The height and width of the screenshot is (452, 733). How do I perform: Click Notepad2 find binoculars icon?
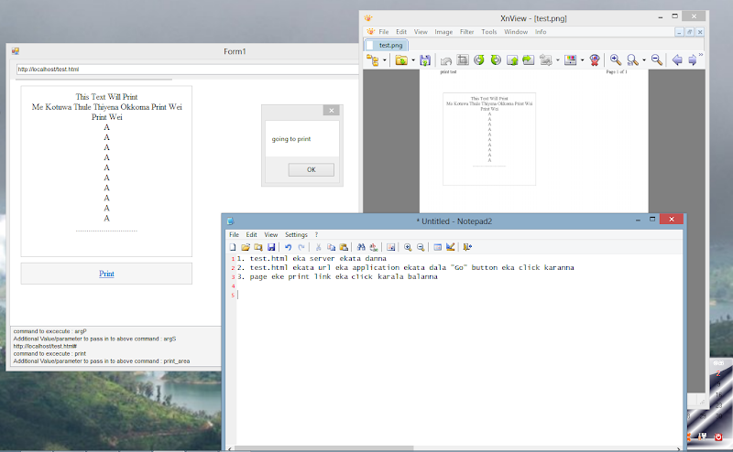(361, 247)
